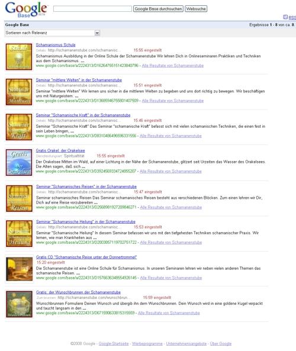The image size is (296, 351).
Task: Click the Websuche button
Action: click(196, 9)
